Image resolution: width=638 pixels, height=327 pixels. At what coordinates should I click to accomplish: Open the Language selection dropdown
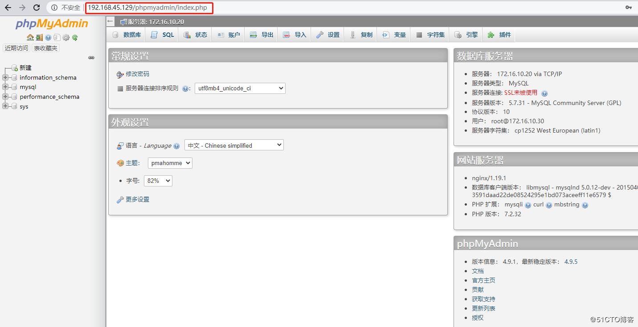coord(234,145)
